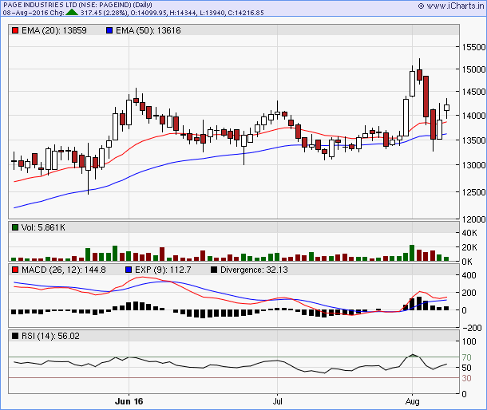This screenshot has width=487, height=410.
Task: Click the 317.45 (2.28%) change value
Action: pos(104,13)
